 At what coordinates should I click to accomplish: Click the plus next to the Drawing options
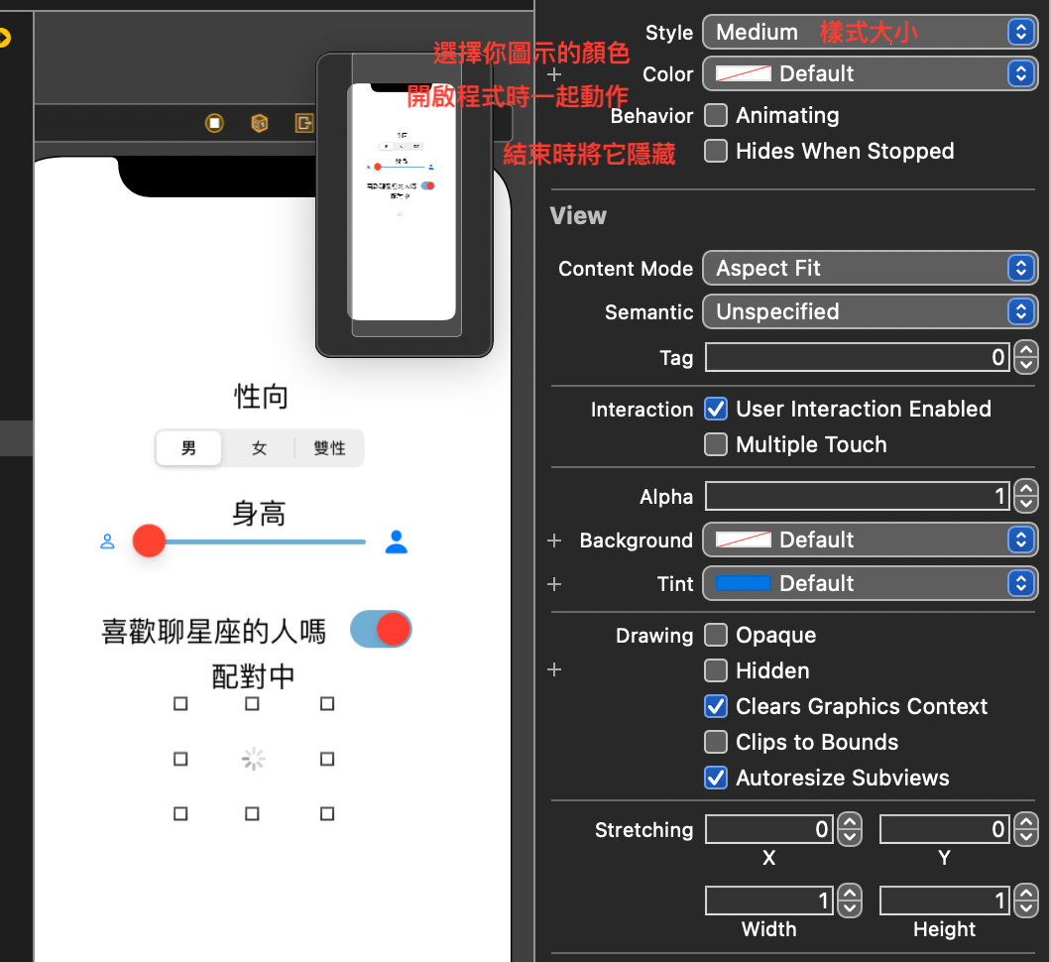553,669
